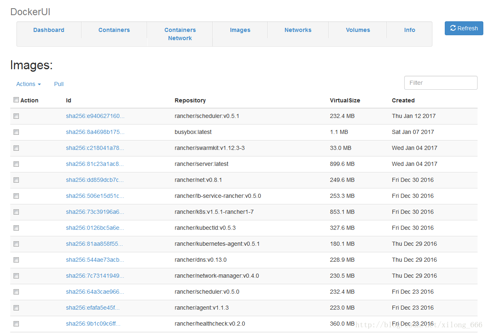Open image sha256:8a4698b175... link
The width and height of the screenshot is (487, 333).
click(x=95, y=132)
